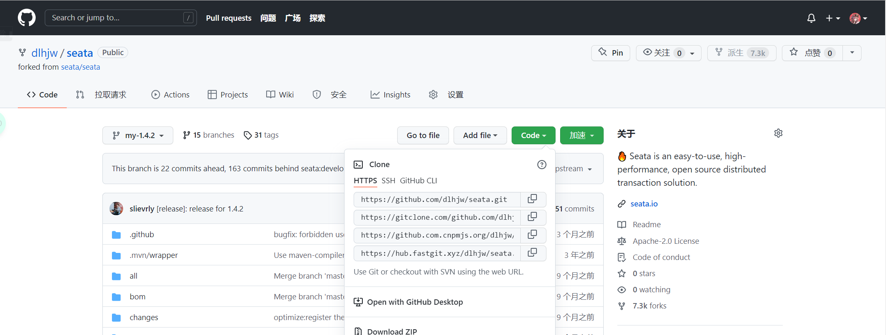This screenshot has height=335, width=886.
Task: Switch to the 拉取请求 tab
Action: 101,95
